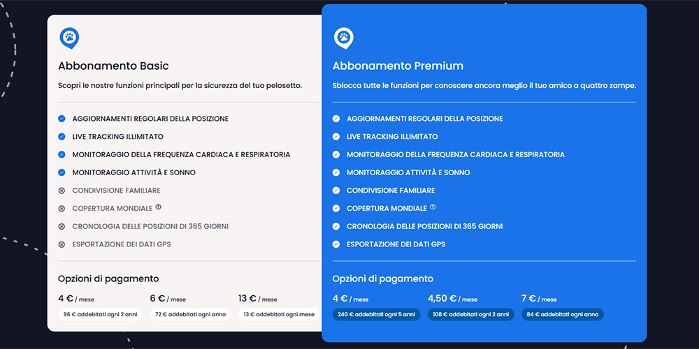
Task: Click the Premium plan paw logo icon
Action: [x=343, y=38]
